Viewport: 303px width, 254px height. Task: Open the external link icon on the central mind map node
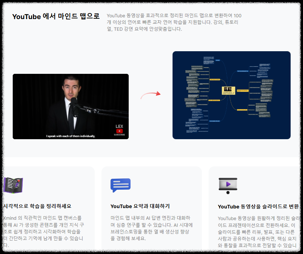[233, 93]
